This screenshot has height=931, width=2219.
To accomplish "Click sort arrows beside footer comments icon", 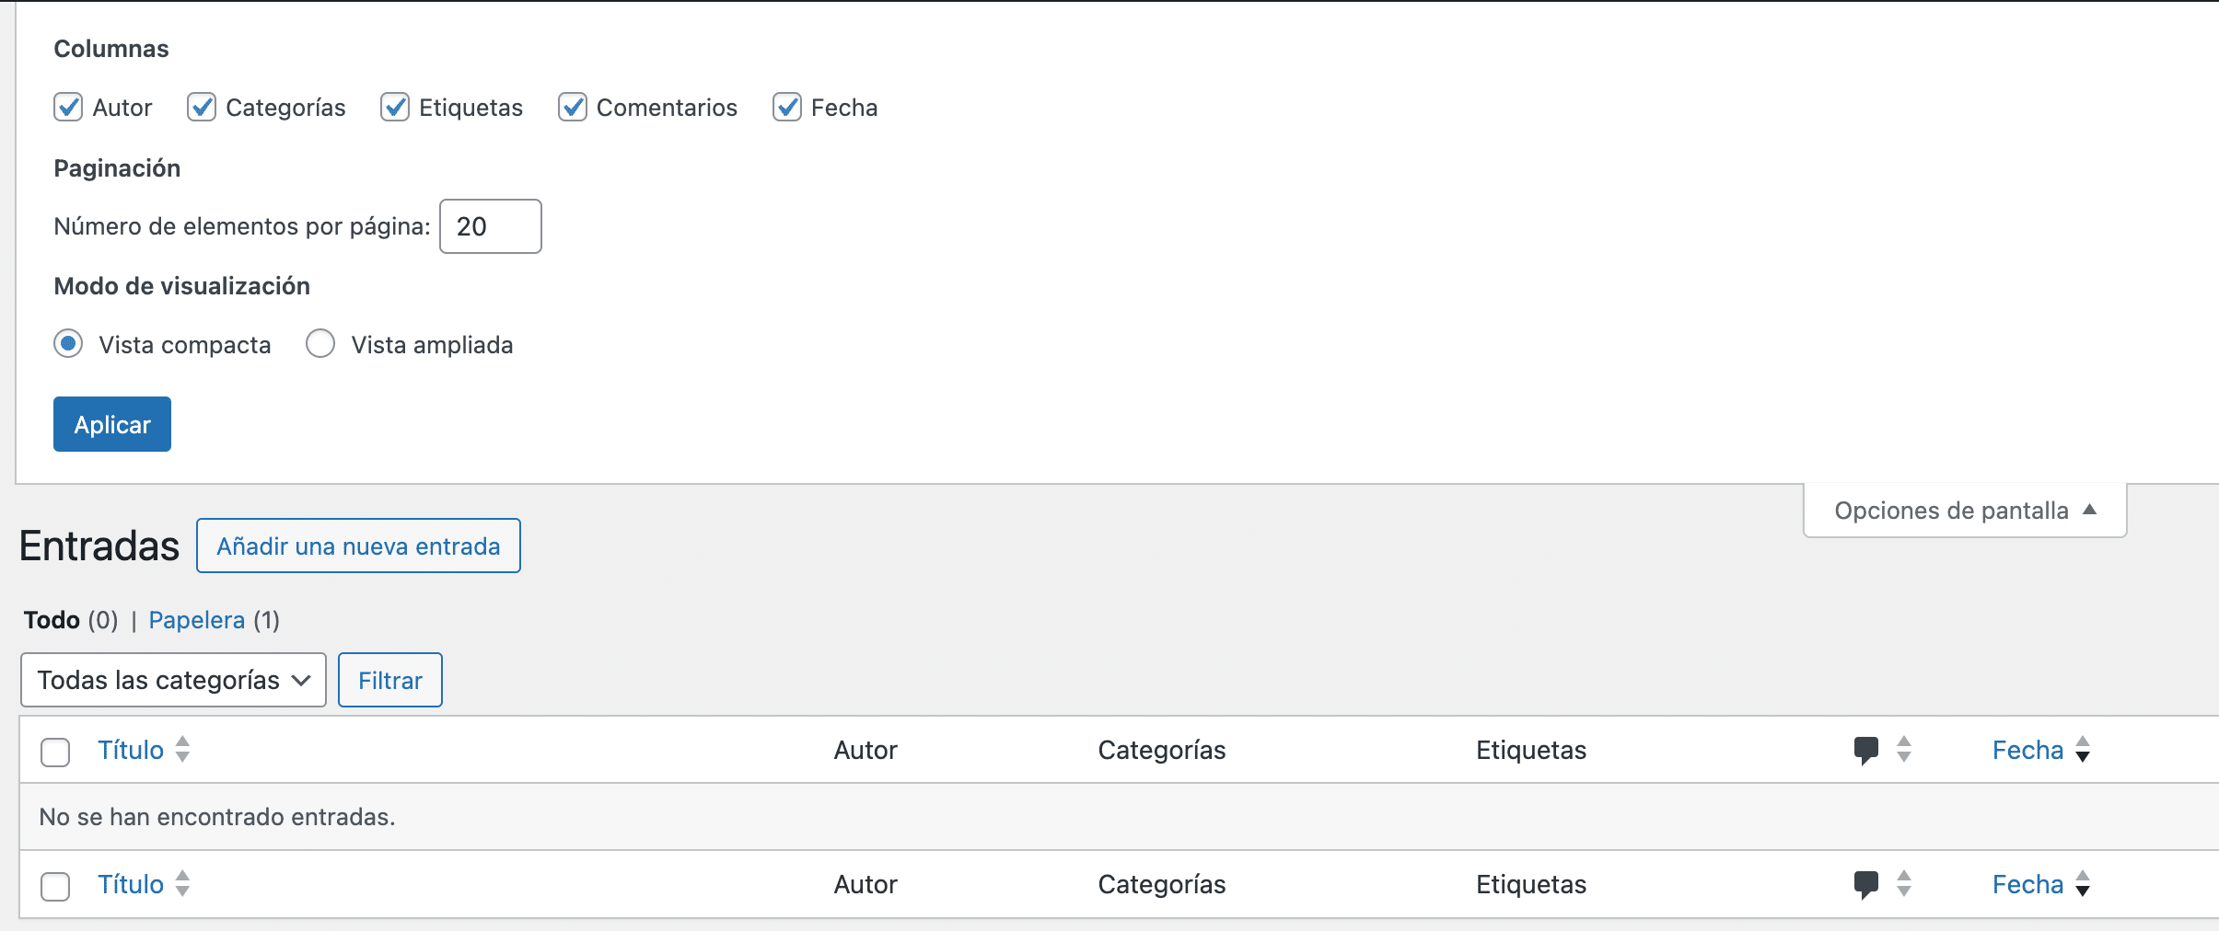I will [1904, 884].
